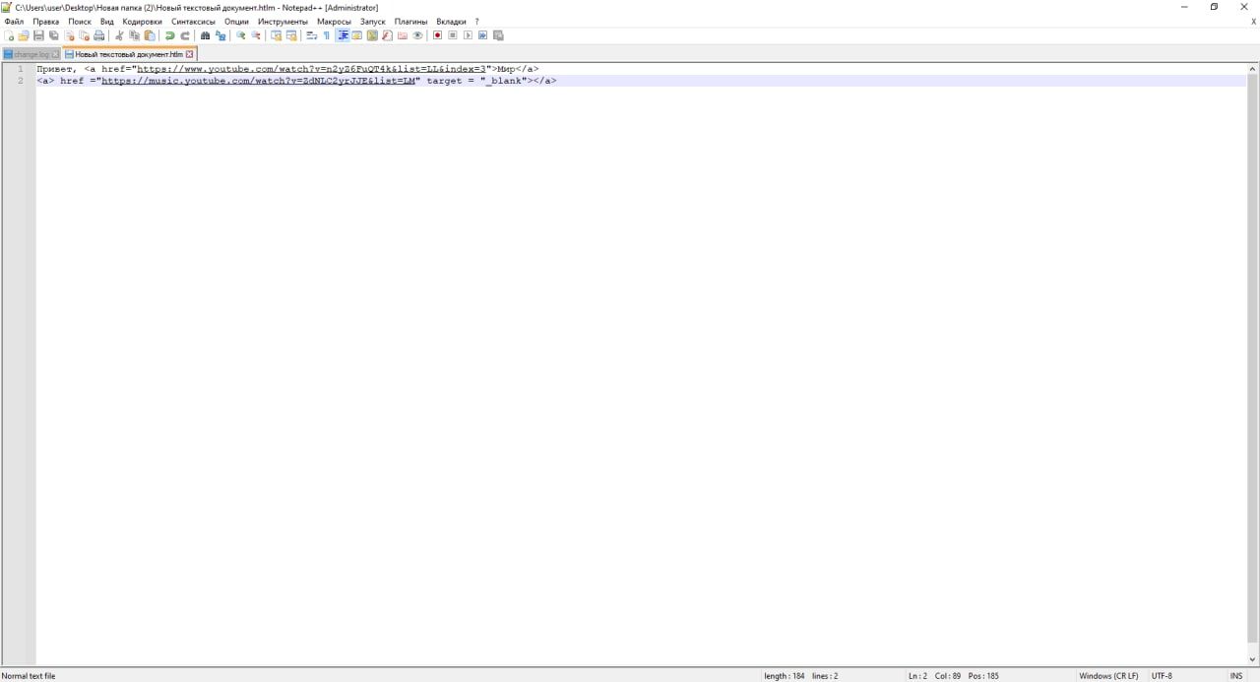This screenshot has width=1260, height=682.
Task: Click the Copy toolbar icon
Action: (x=134, y=35)
